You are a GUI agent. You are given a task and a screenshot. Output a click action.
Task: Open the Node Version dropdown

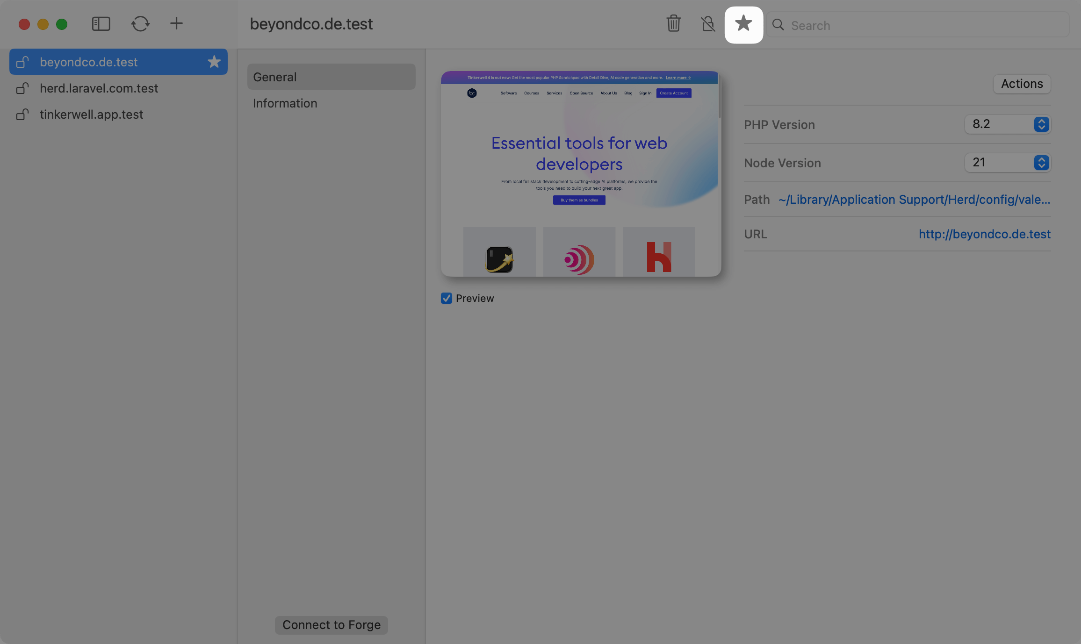1007,163
